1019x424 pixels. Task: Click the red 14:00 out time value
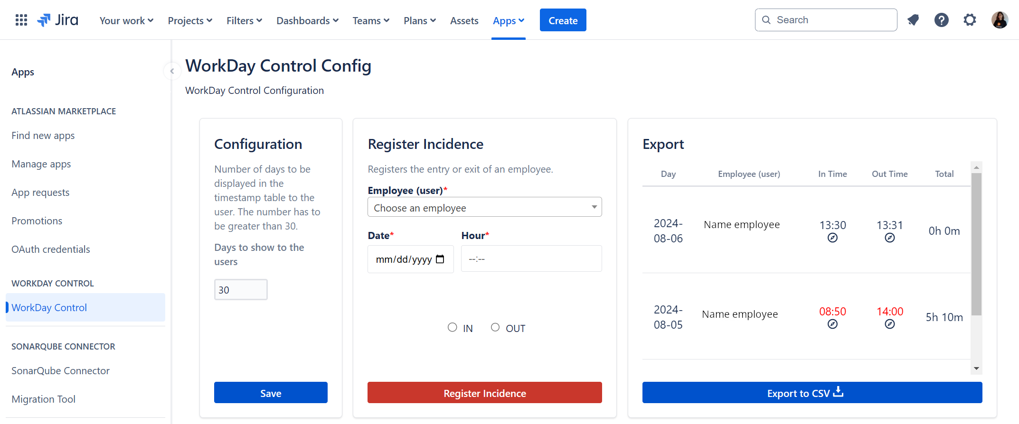[x=890, y=312]
